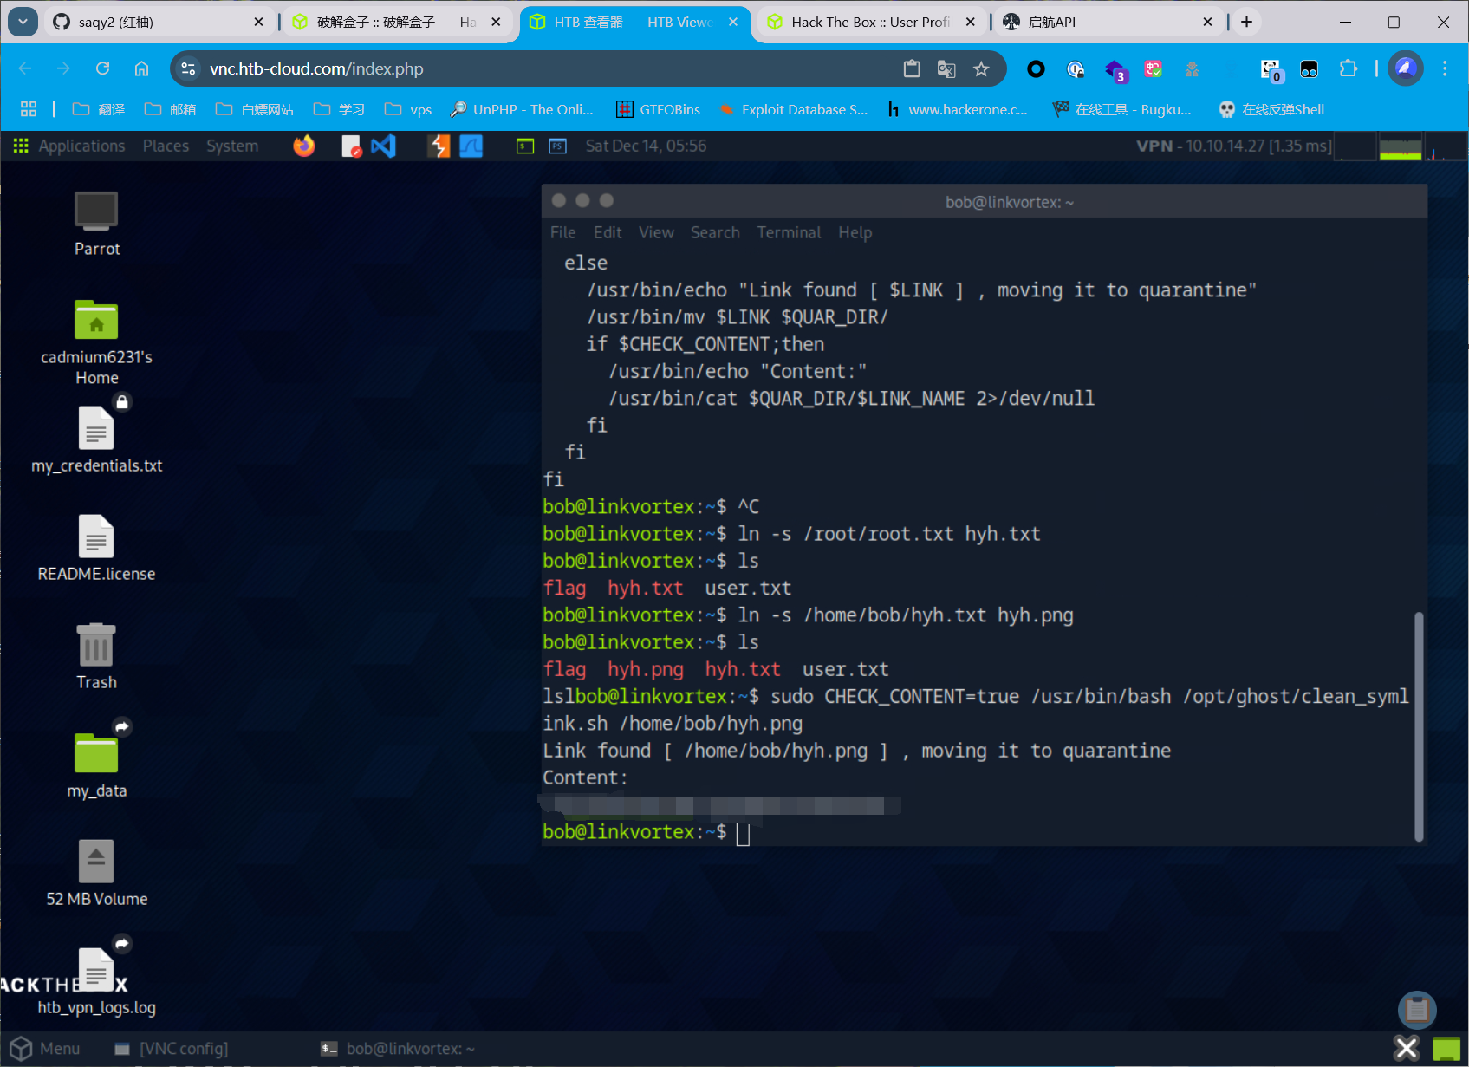Open the UnPHP bookmark
Screen dimensions: 1469x1067
tap(522, 109)
